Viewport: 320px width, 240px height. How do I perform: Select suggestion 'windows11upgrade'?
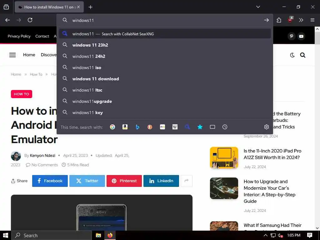165,101
